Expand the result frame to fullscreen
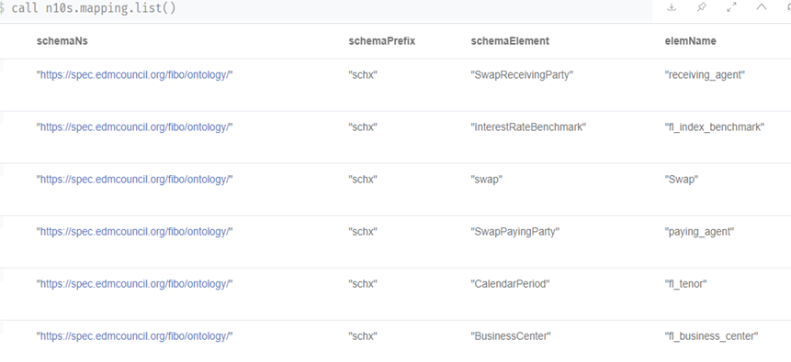Screen dimensions: 791x362 (731, 7)
